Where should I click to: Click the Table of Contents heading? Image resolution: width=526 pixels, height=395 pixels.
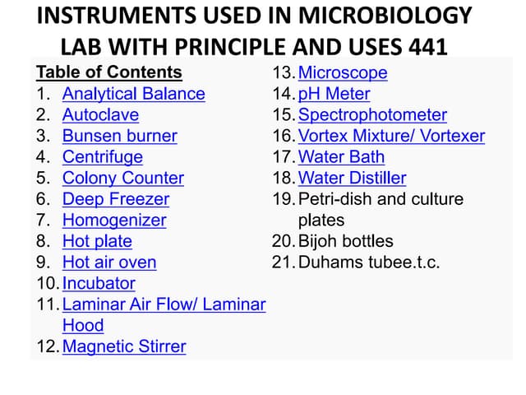[109, 72]
